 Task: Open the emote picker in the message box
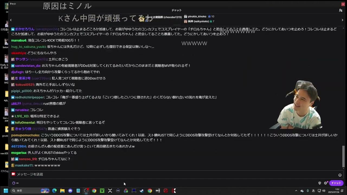[340, 175]
